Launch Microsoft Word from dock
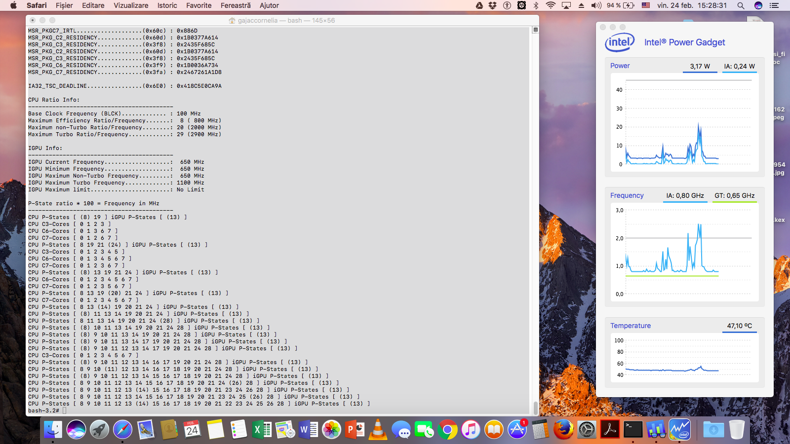The width and height of the screenshot is (790, 444). pos(308,430)
